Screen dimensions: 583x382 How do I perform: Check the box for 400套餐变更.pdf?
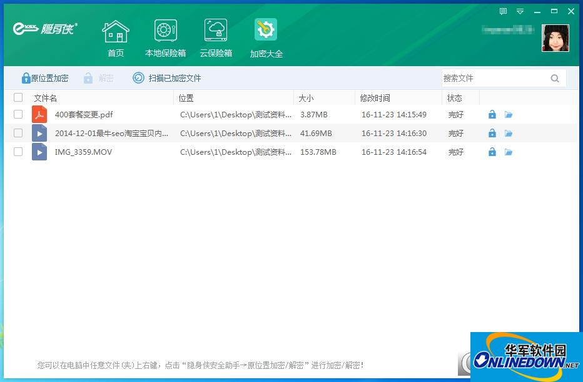[18, 114]
